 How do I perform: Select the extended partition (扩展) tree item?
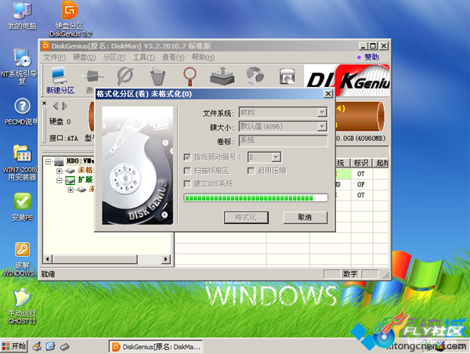[85, 179]
